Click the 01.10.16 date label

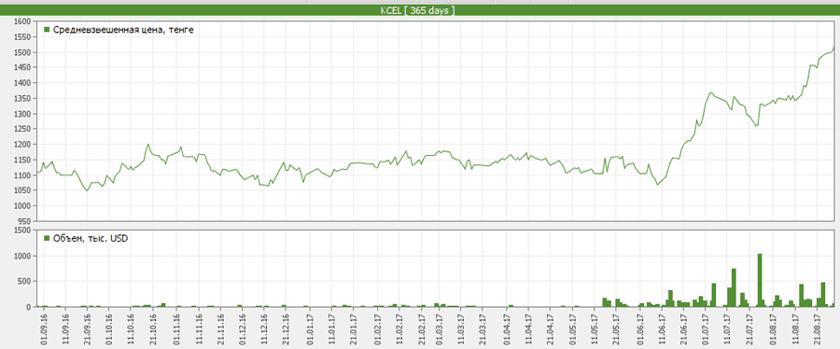(x=109, y=328)
